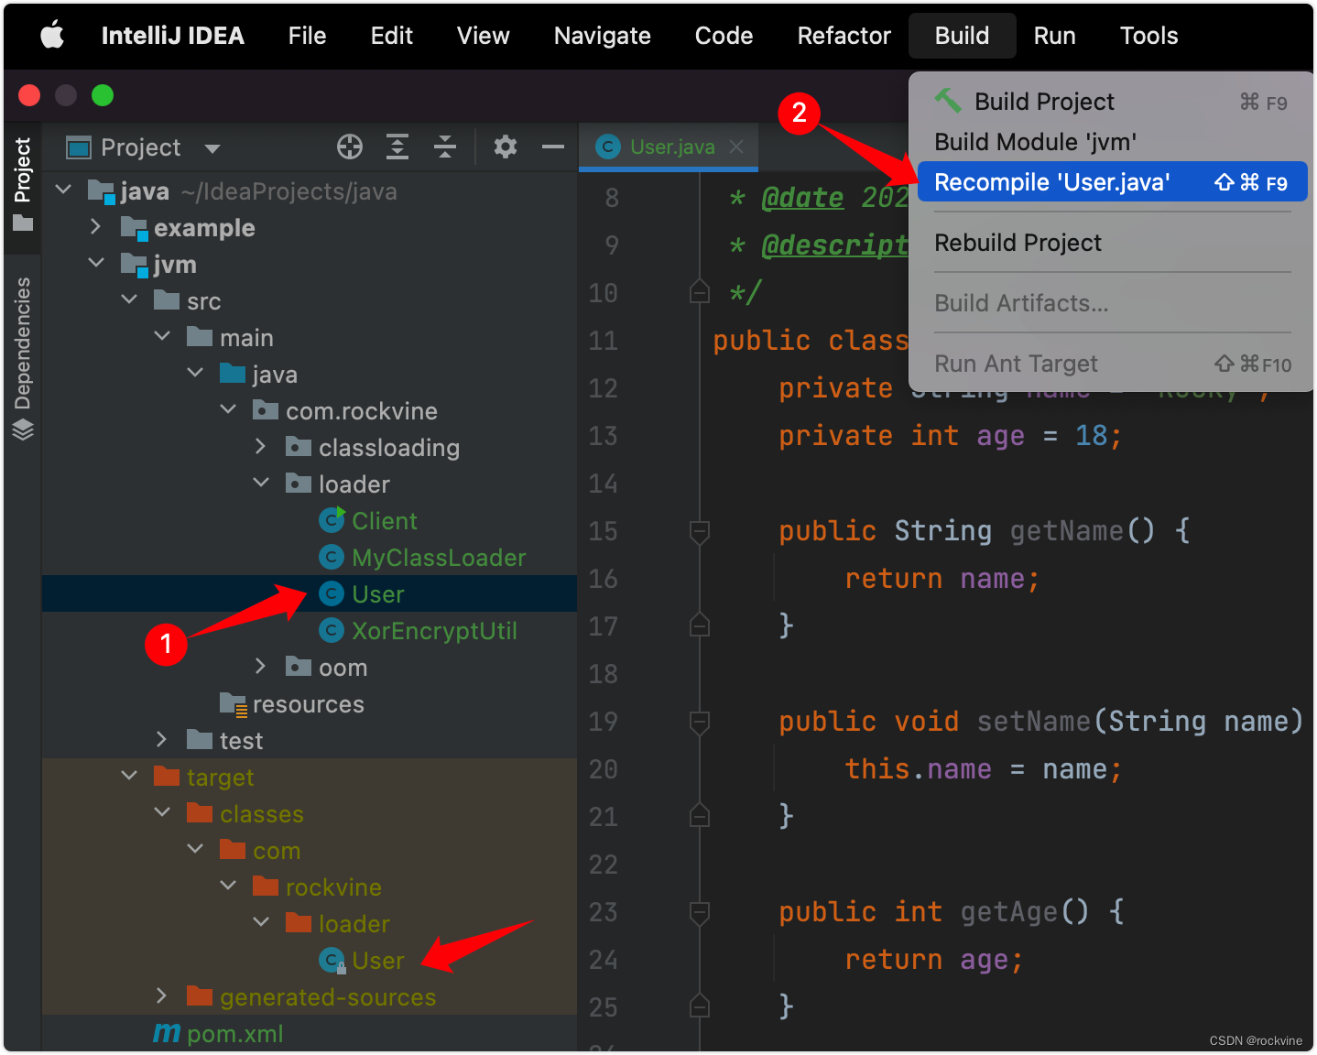Open the Project view dropdown arrow
The image size is (1317, 1055).
tap(212, 148)
